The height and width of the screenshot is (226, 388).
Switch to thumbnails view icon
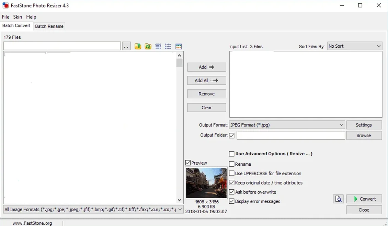(x=179, y=46)
